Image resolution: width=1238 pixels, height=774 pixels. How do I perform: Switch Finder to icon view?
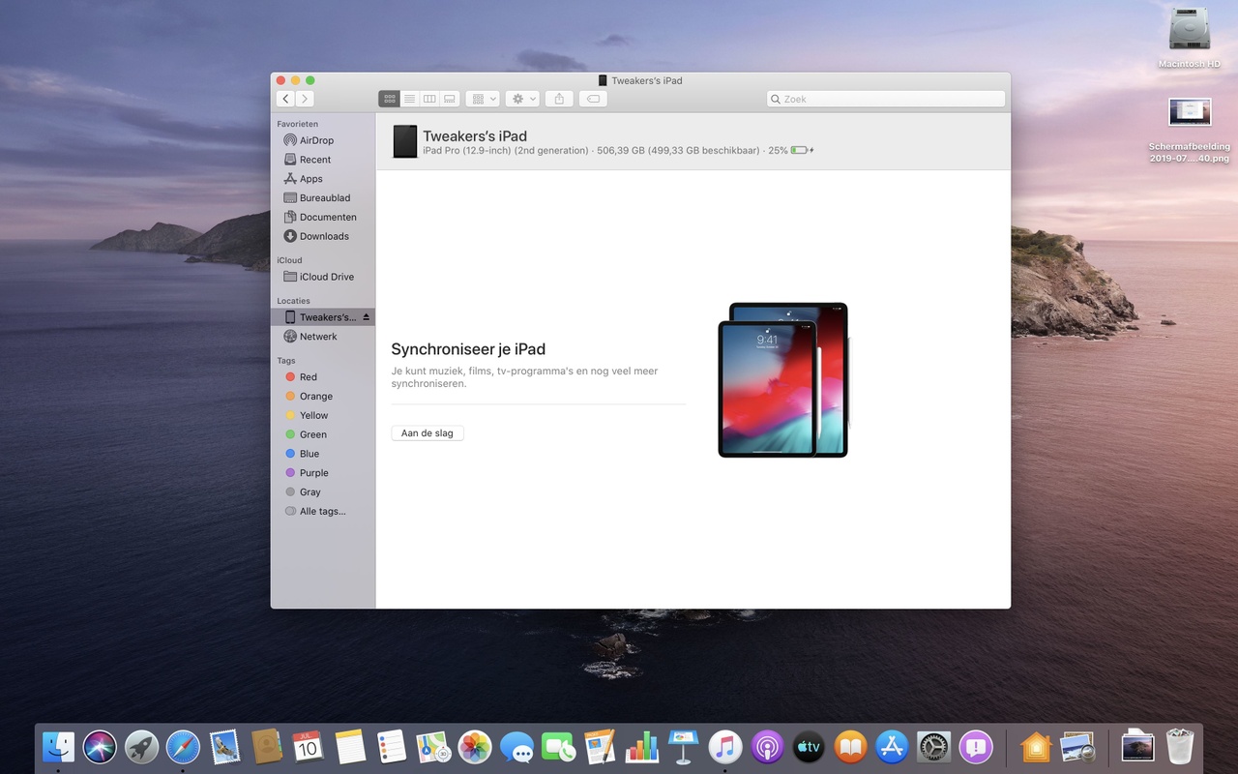389,99
